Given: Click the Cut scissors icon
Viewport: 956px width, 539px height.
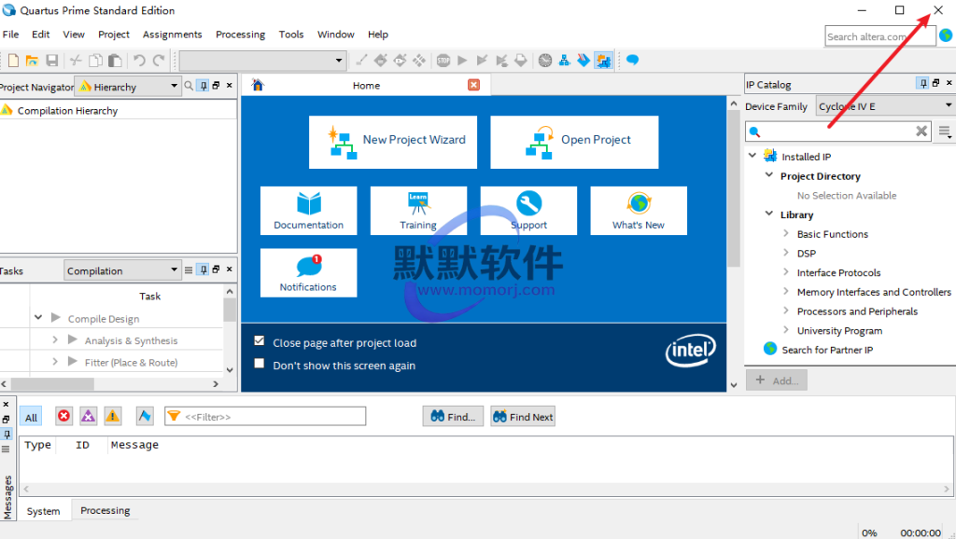Looking at the screenshot, I should 76,61.
